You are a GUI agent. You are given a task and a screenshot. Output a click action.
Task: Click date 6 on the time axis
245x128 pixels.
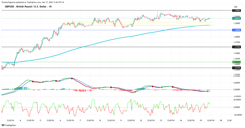point(60,120)
